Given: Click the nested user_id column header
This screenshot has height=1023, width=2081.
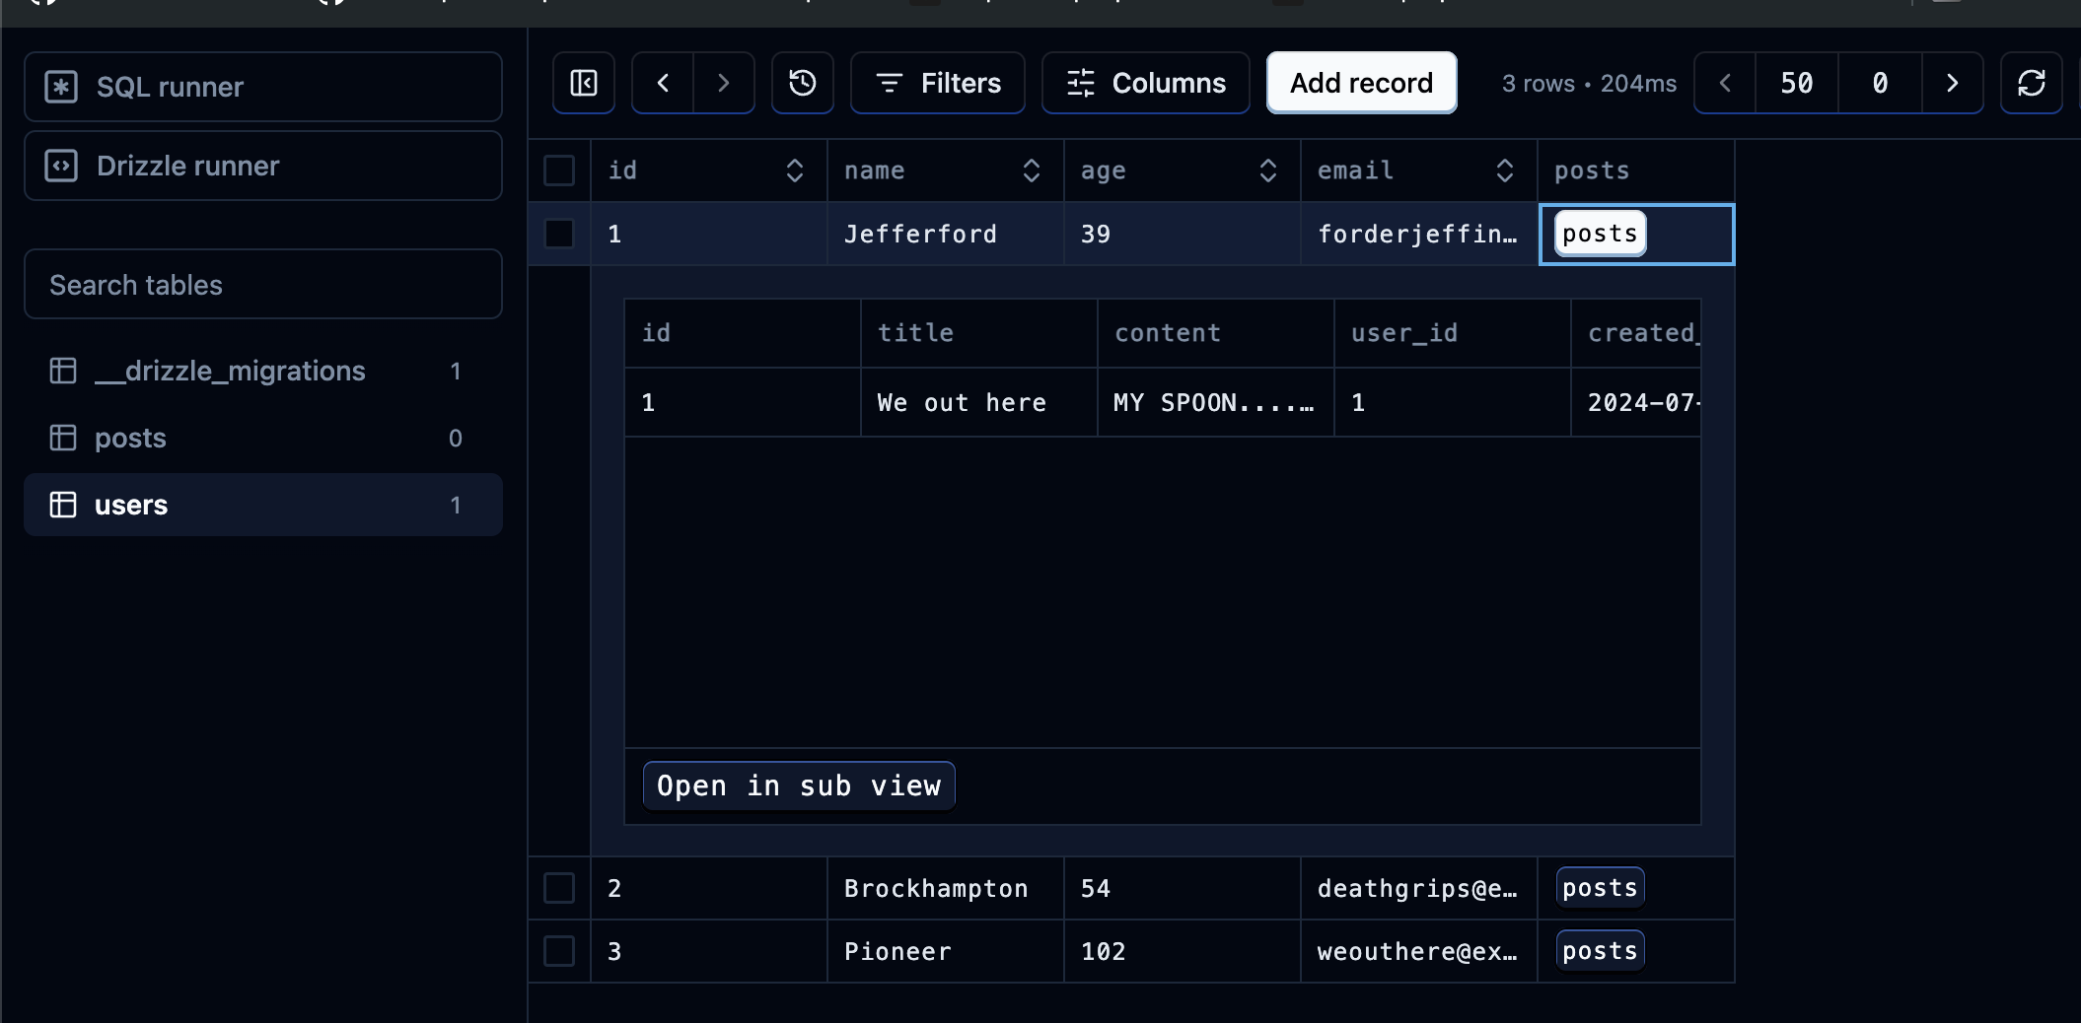Looking at the screenshot, I should tap(1453, 333).
